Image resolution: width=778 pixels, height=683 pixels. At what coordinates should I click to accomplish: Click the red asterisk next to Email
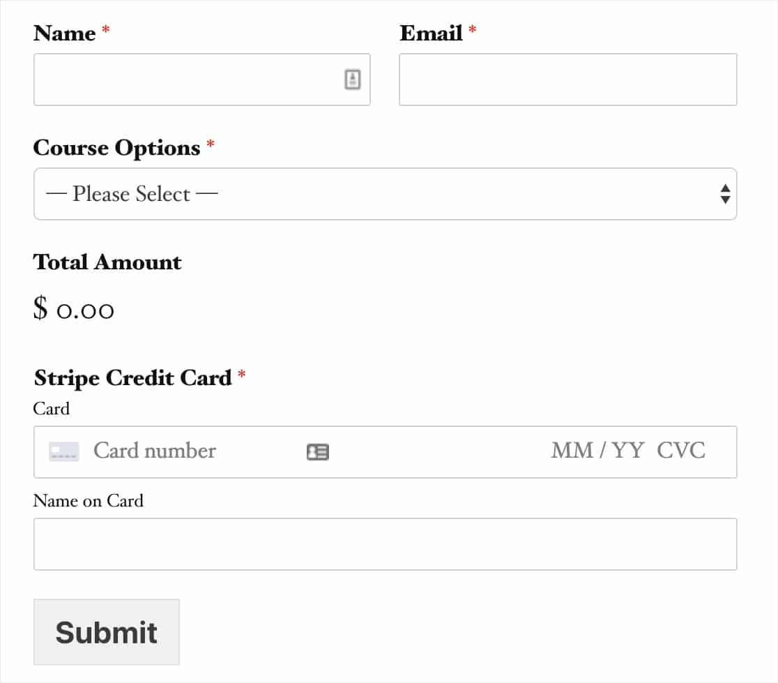click(473, 31)
